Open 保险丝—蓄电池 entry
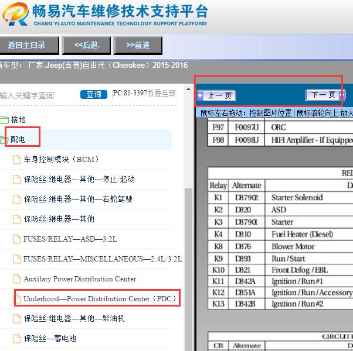The height and width of the screenshot is (351, 353). tap(50, 338)
